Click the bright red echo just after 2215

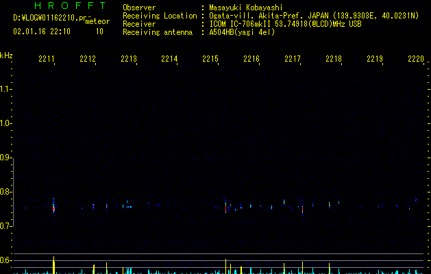[225, 208]
